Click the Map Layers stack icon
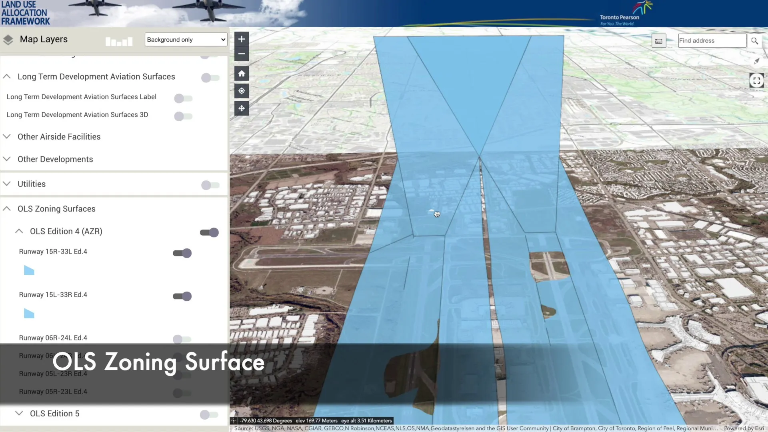This screenshot has height=432, width=768. [8, 40]
